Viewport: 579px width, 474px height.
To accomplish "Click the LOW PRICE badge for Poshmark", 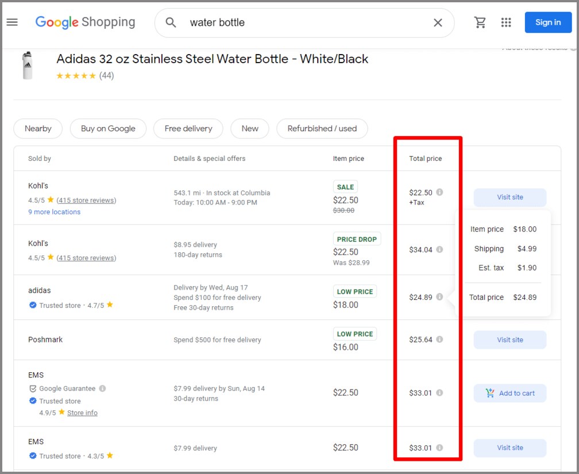I will click(x=355, y=334).
